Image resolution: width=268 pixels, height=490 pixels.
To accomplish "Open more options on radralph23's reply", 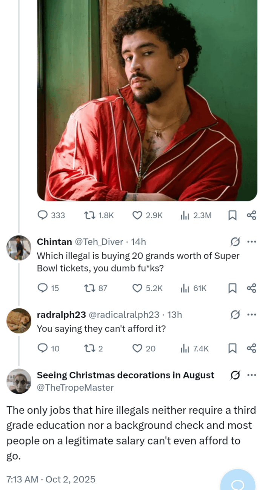I will click(251, 315).
